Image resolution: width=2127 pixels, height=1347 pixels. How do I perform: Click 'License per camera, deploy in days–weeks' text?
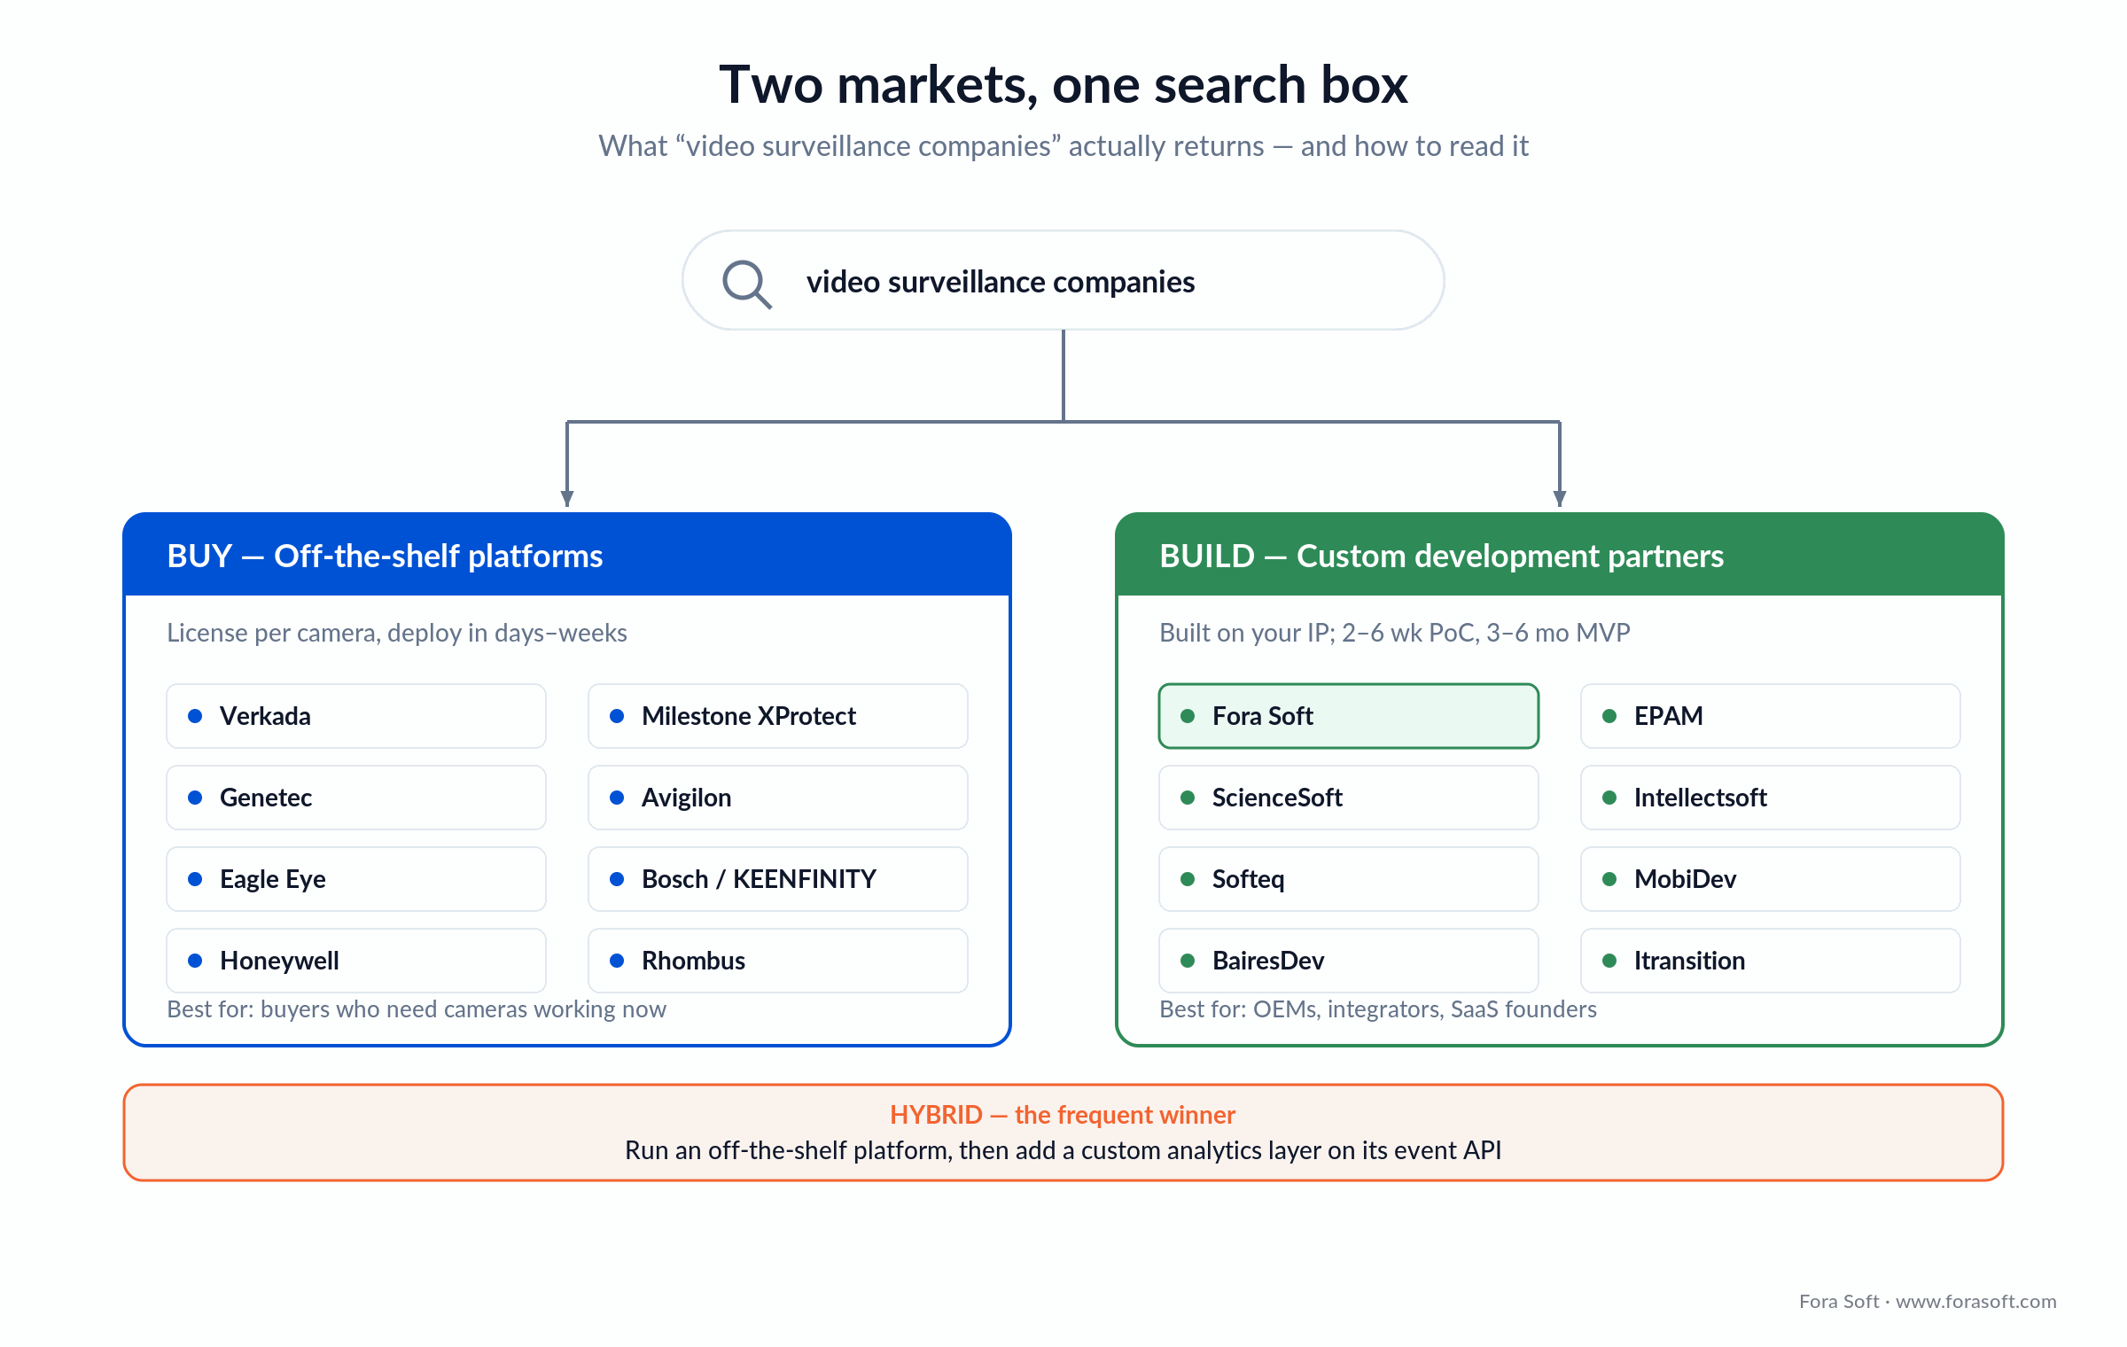pyautogui.click(x=397, y=633)
